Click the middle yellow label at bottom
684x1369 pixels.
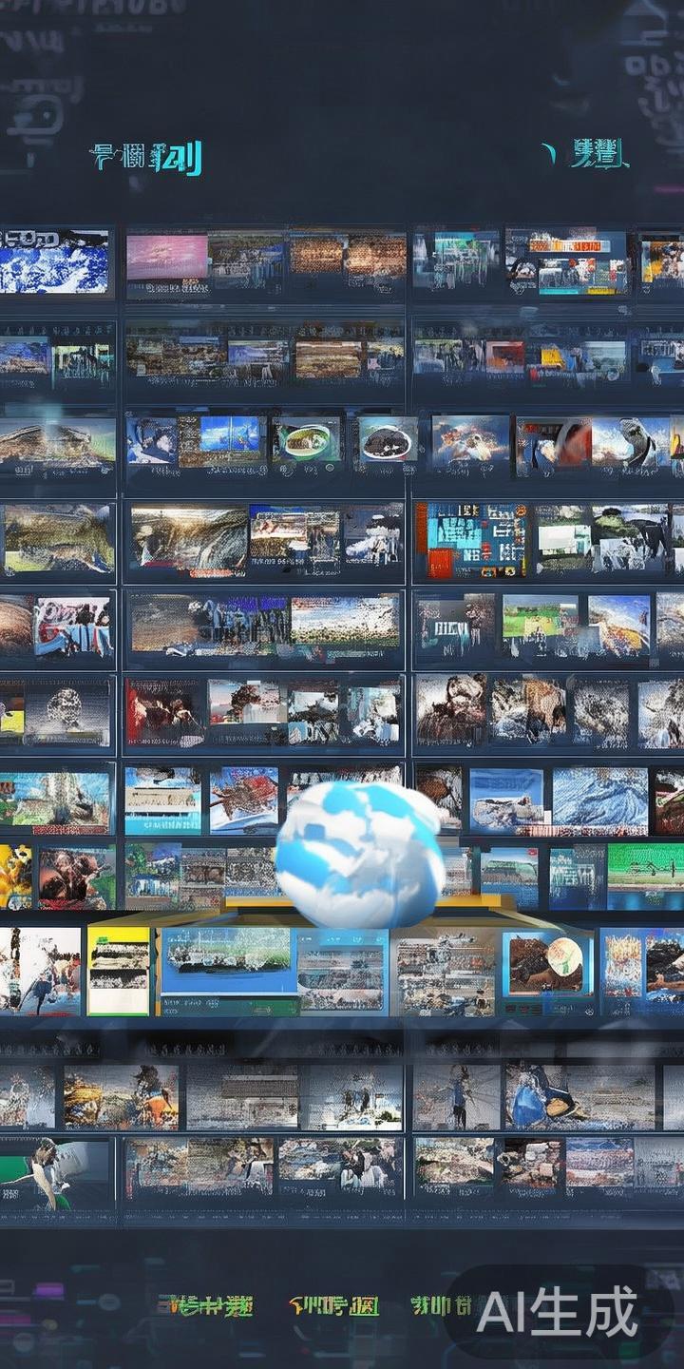333,1305
